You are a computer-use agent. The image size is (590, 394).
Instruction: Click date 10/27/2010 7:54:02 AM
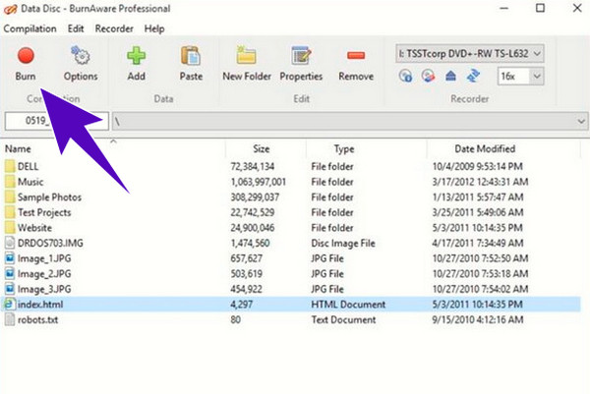(x=480, y=290)
